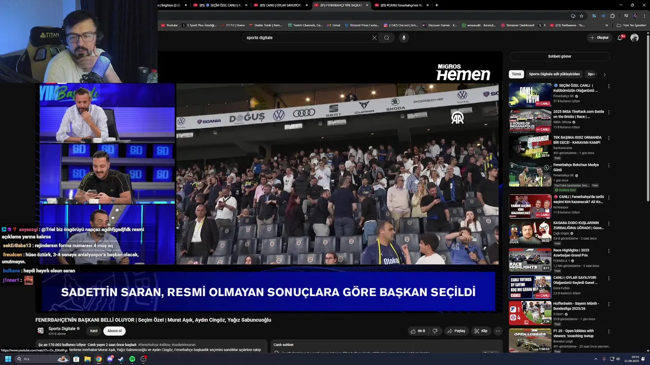The height and width of the screenshot is (365, 650).
Task: Open the Windows Start menu
Action: click(x=8, y=359)
